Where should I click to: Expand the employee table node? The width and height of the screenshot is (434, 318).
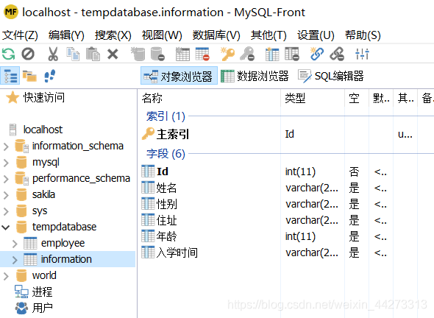(x=15, y=244)
